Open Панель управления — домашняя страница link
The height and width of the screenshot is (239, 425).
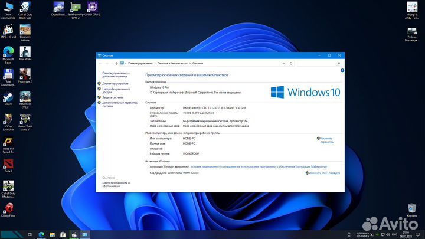[x=116, y=74]
